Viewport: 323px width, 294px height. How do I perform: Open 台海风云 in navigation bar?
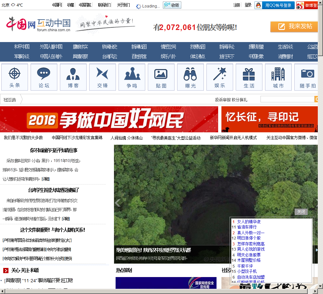(x=110, y=56)
